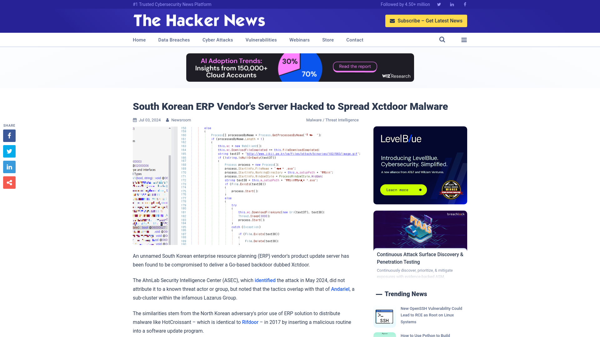Click the generic share icon
Screen dimensions: 600x337
pos(9,182)
